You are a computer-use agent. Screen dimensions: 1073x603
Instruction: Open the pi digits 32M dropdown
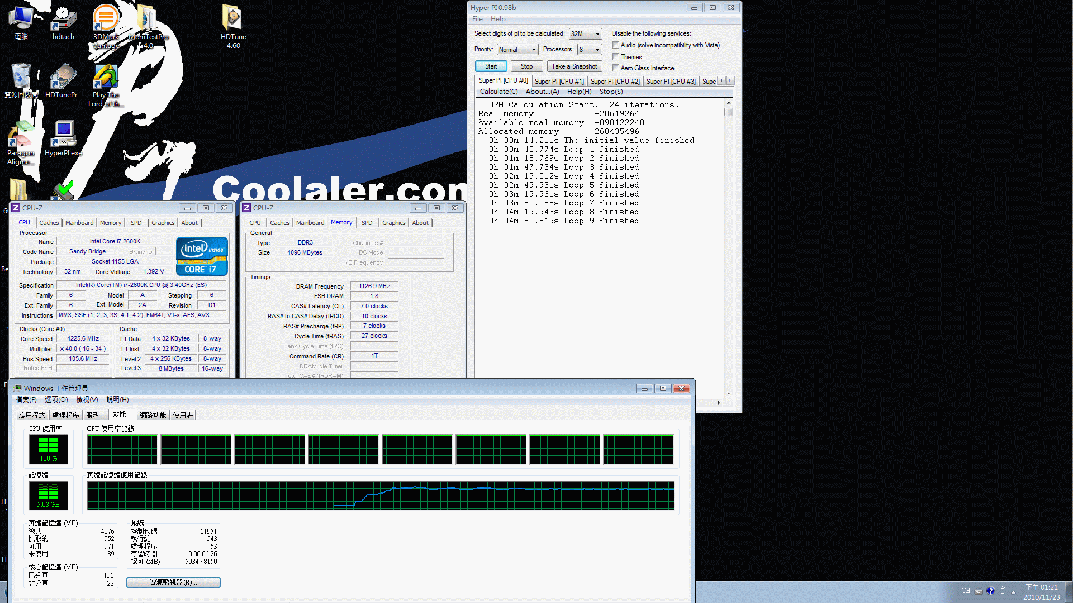pos(585,34)
